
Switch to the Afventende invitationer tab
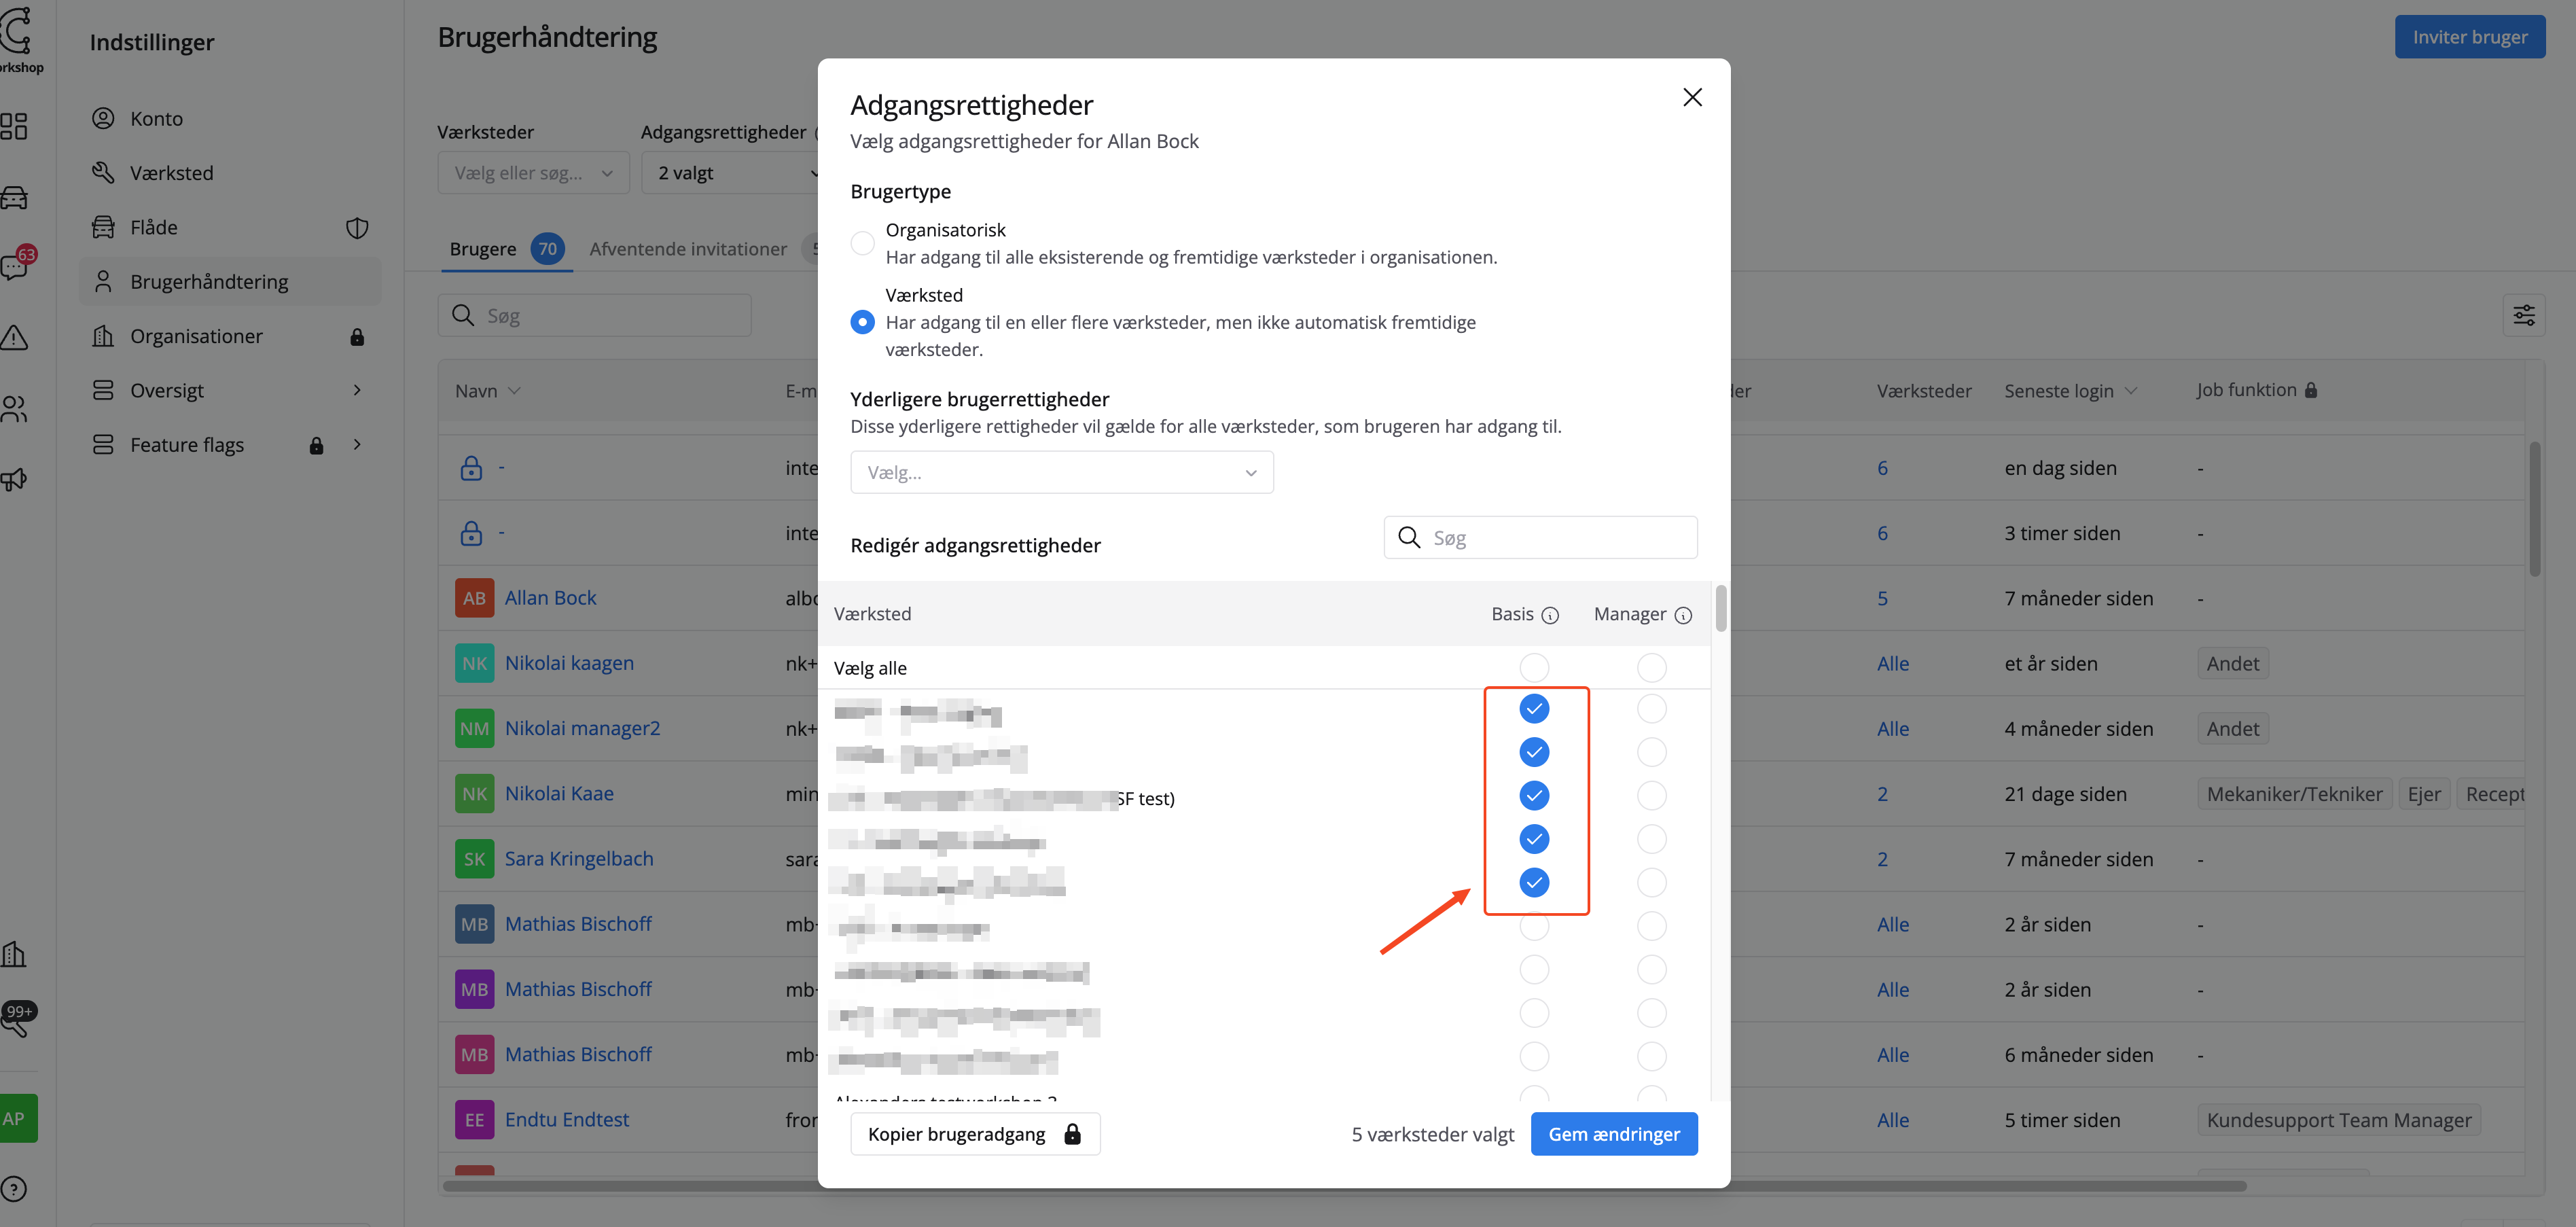(688, 249)
